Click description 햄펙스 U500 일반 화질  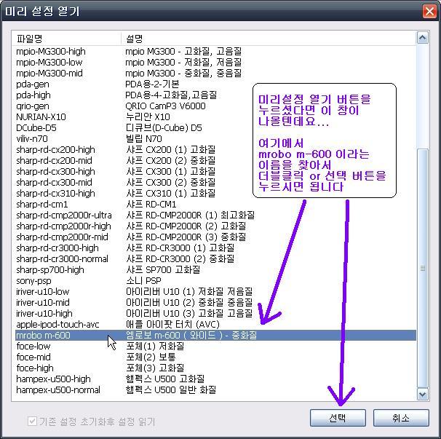tap(171, 389)
